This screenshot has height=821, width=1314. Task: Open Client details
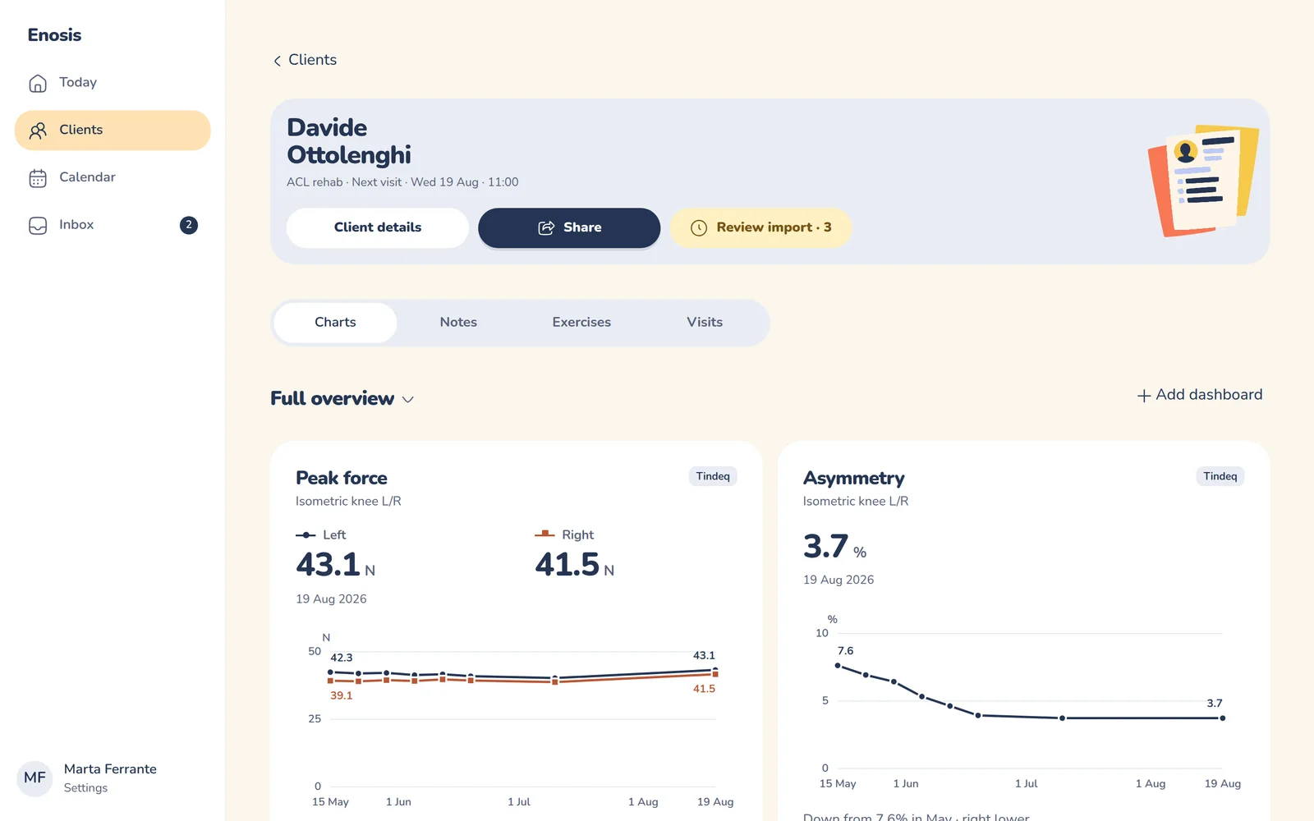[x=378, y=227]
